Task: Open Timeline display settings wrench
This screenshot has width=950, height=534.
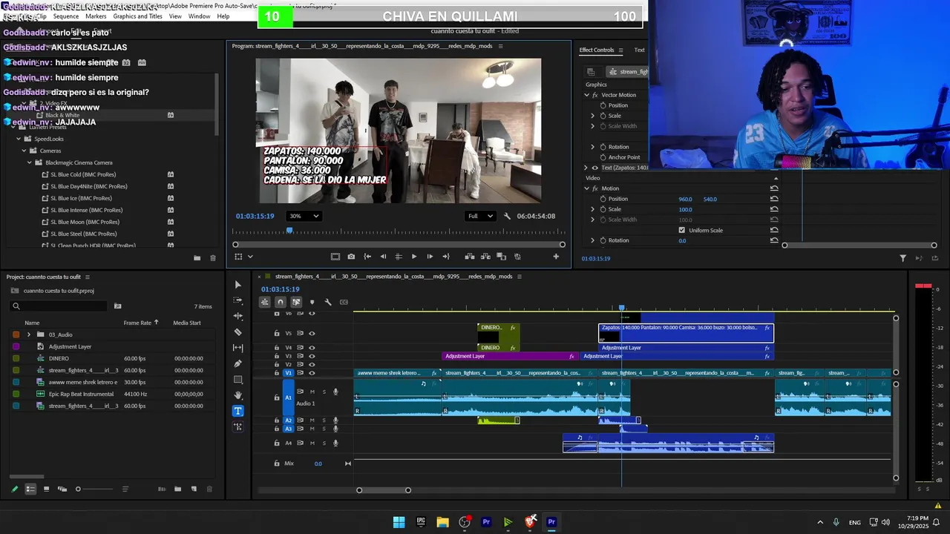Action: pos(327,302)
